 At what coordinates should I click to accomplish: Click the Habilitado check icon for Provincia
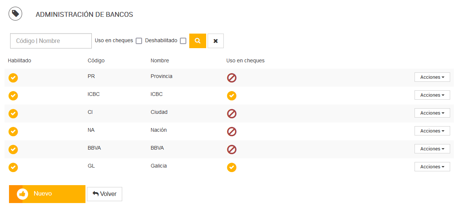coord(13,78)
